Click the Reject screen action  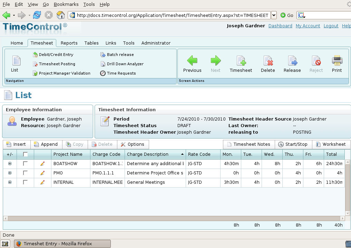[316, 64]
